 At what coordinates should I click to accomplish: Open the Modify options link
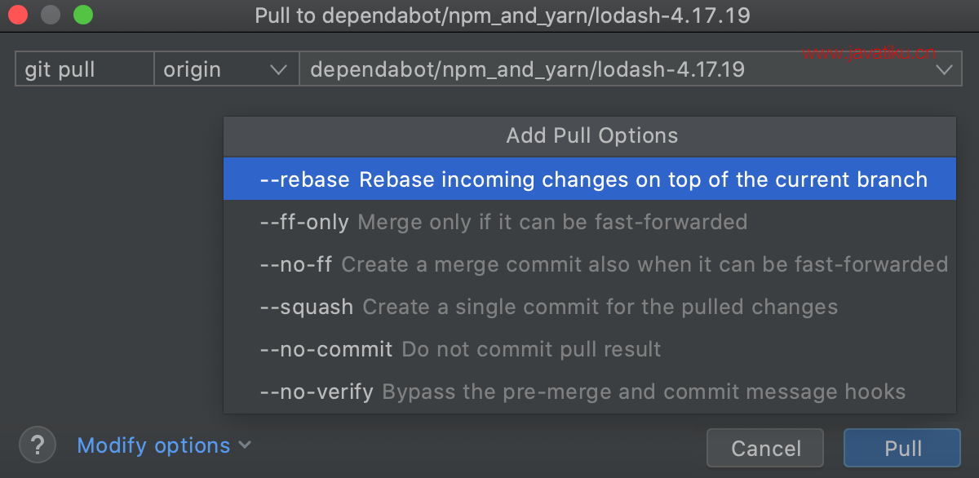[153, 446]
